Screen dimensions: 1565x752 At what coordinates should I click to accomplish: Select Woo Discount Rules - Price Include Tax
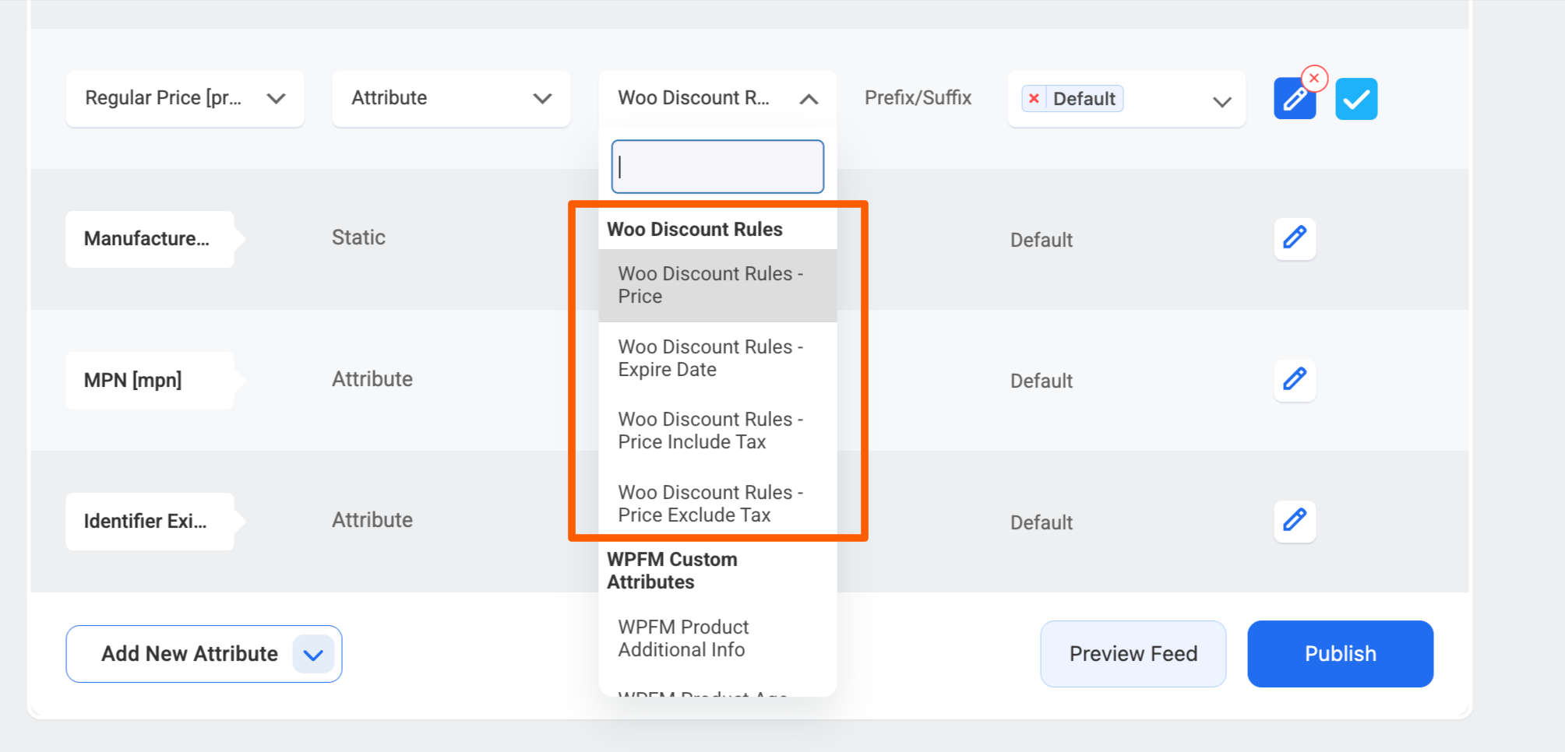pos(710,430)
